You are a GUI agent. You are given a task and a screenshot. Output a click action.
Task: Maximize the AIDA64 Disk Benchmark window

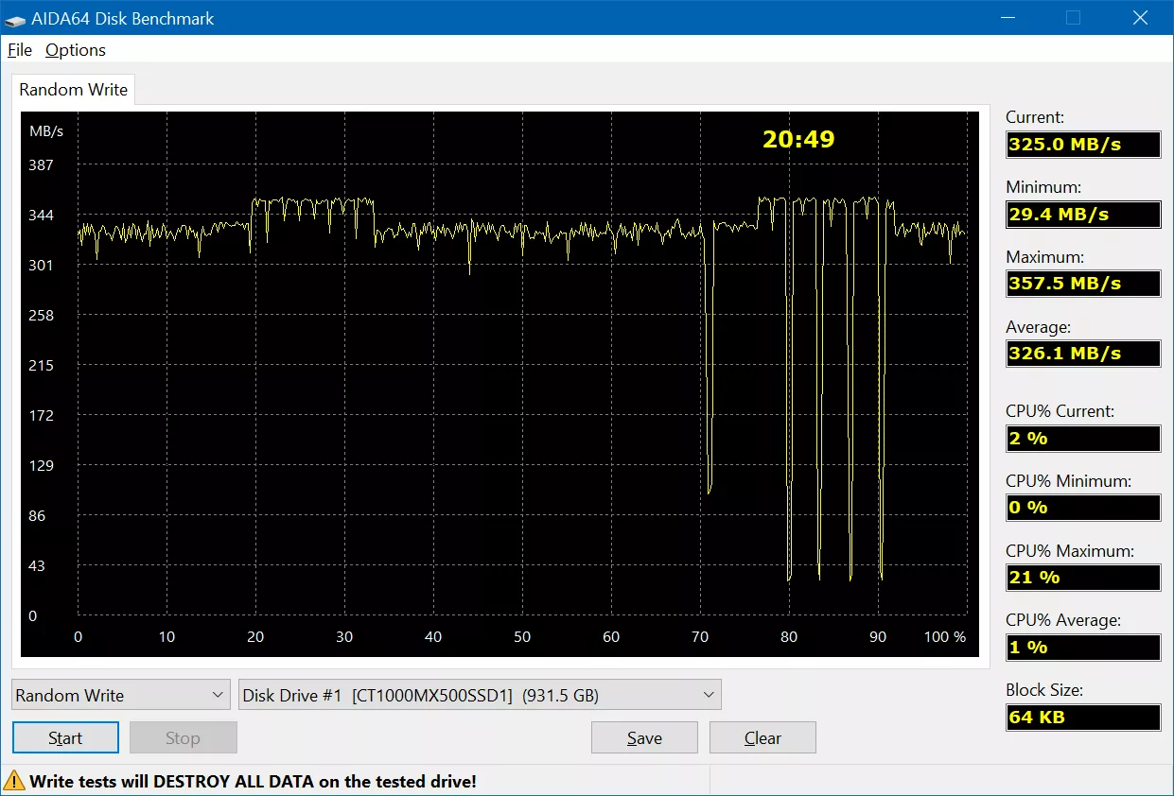pyautogui.click(x=1073, y=18)
